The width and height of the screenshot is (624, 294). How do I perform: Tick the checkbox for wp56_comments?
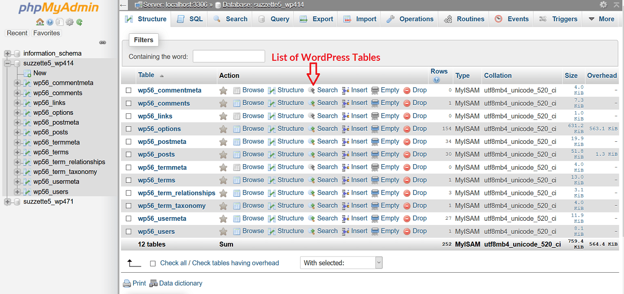128,103
